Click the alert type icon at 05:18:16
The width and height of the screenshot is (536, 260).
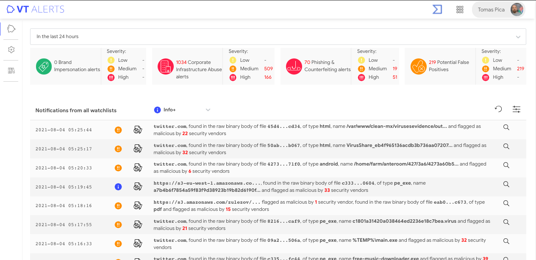[137, 205]
